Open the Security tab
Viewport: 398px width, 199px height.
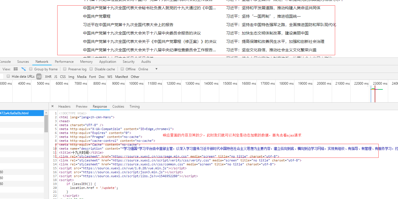129,62
